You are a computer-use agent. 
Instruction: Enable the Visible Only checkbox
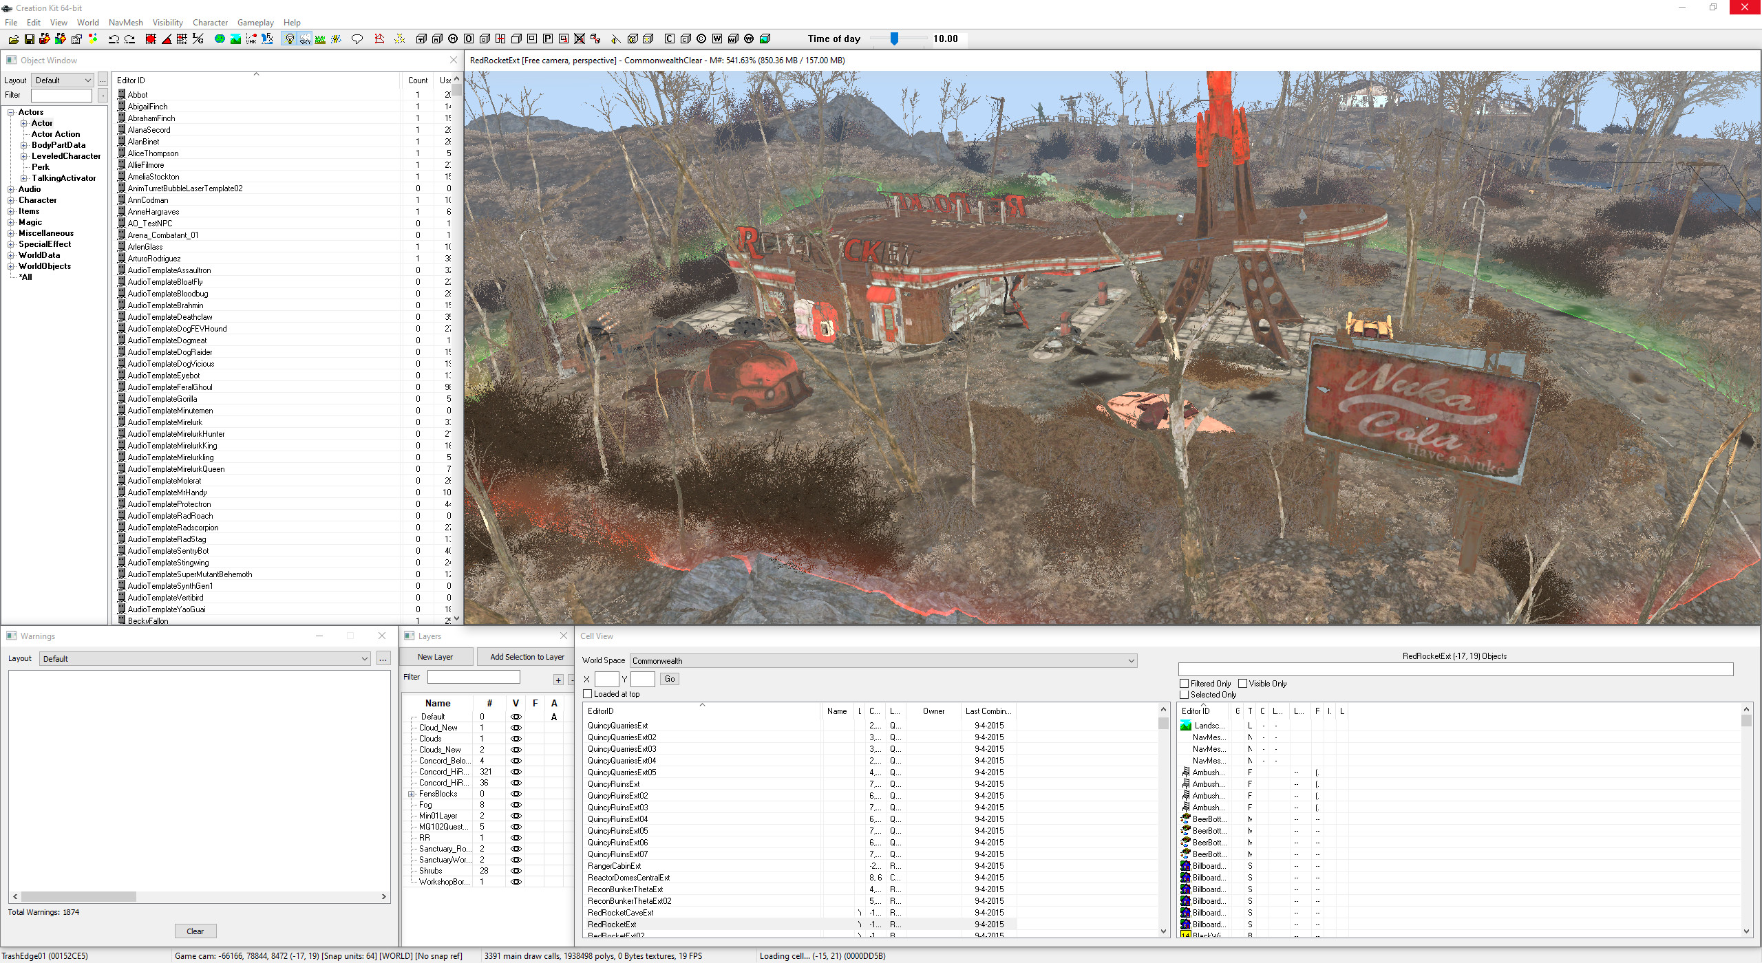[x=1244, y=683]
